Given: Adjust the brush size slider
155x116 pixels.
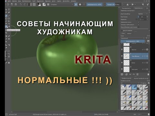Looking at the screenshot, I should point(114,5).
